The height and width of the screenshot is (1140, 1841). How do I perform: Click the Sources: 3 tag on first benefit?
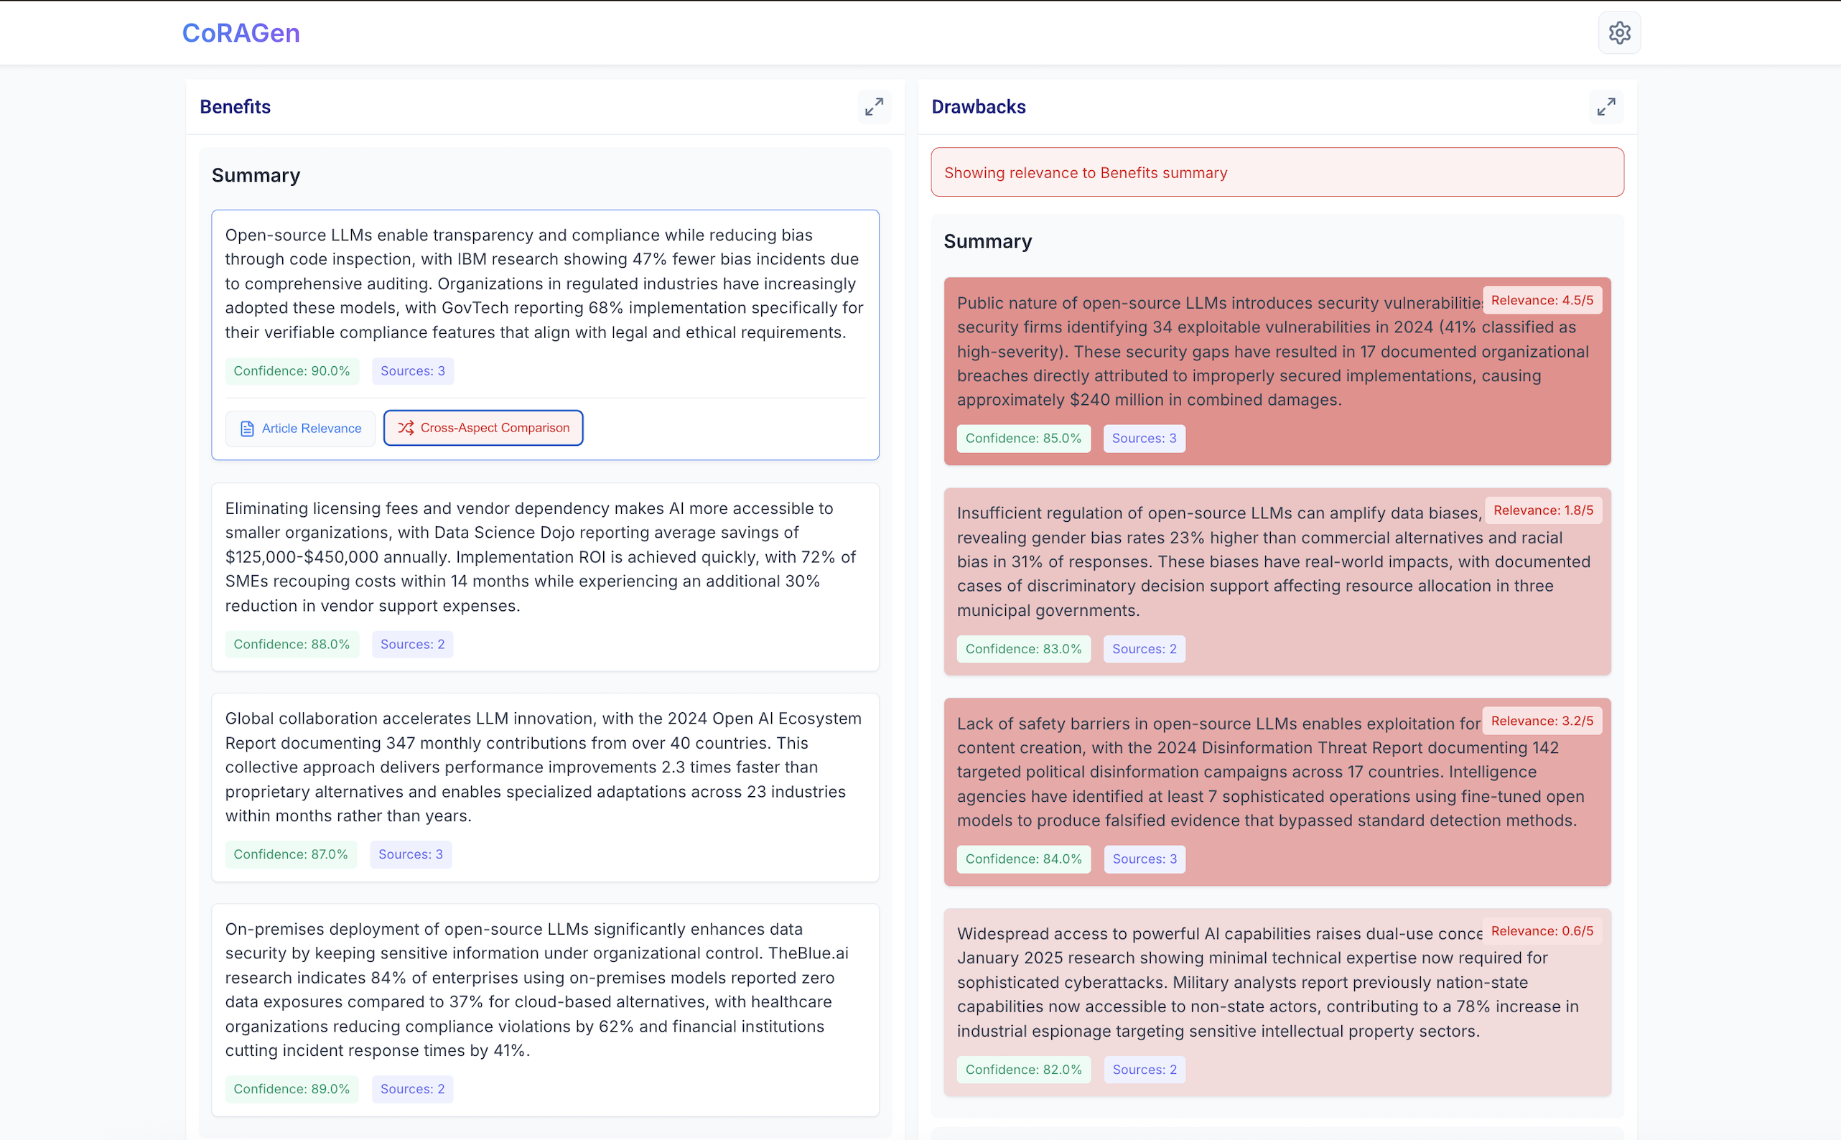coord(412,371)
